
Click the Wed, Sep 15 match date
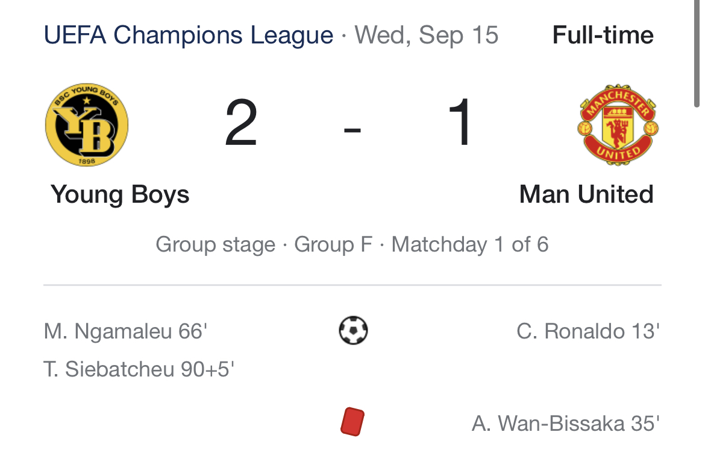click(426, 35)
